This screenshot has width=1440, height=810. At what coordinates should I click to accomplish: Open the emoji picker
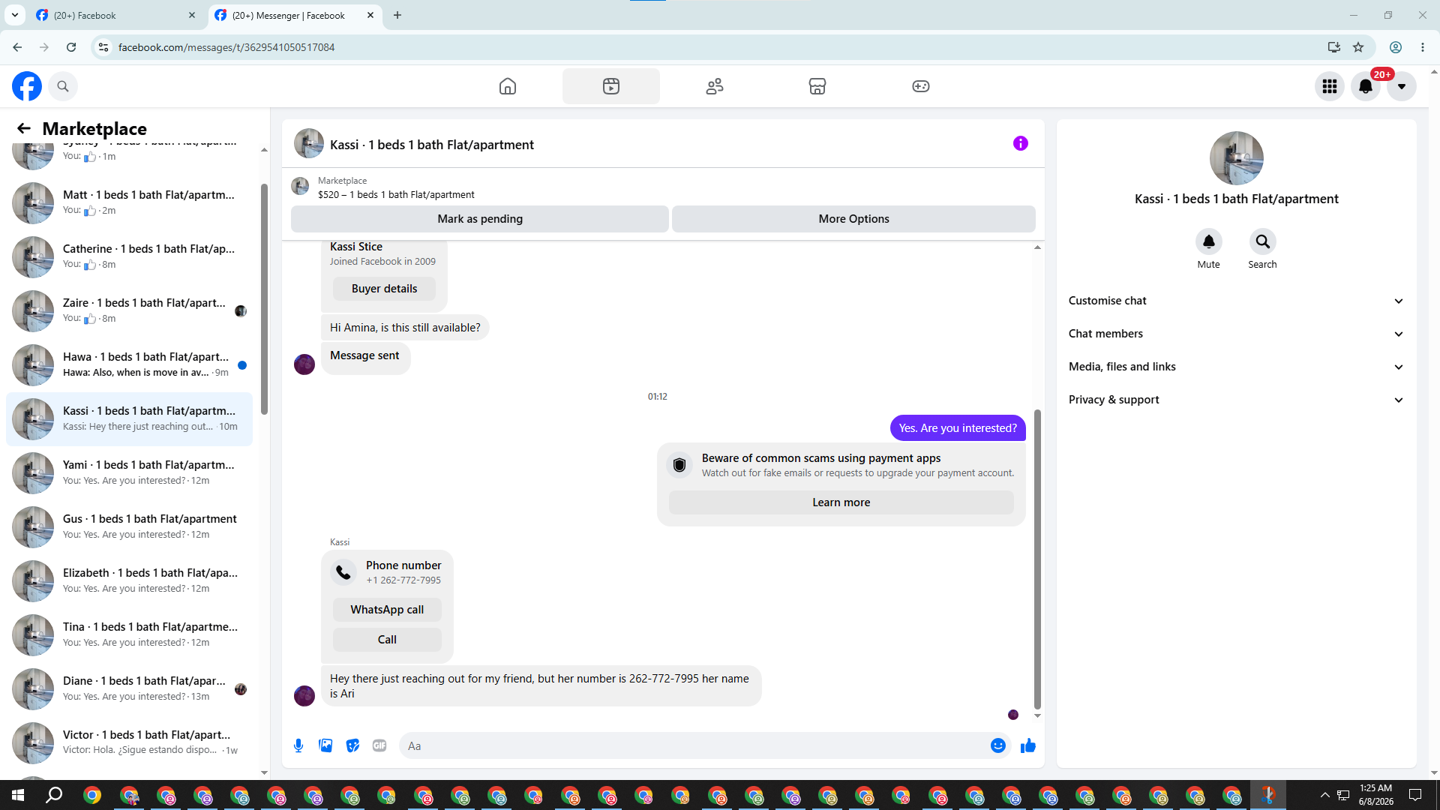[x=998, y=745]
